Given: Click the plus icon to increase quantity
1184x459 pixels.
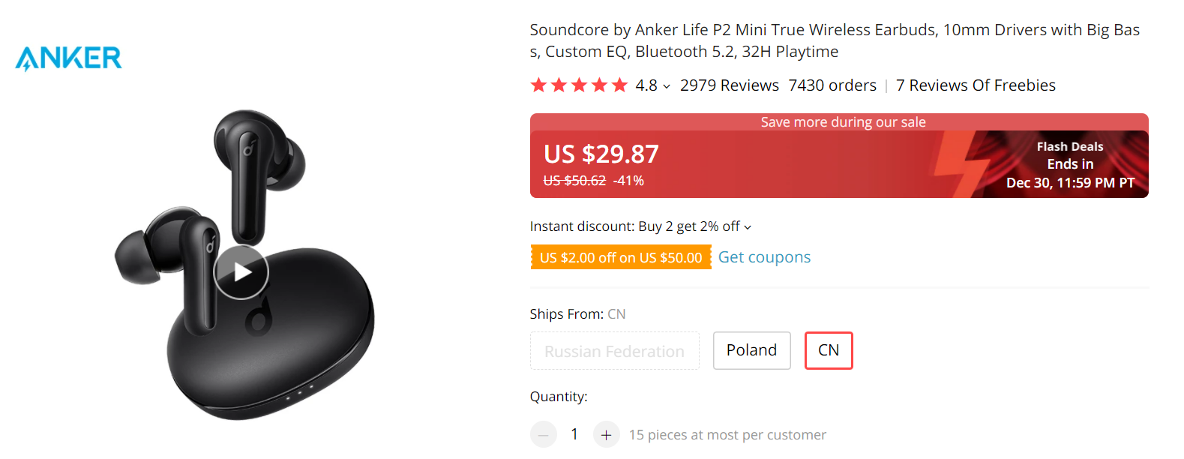Looking at the screenshot, I should click(x=606, y=434).
